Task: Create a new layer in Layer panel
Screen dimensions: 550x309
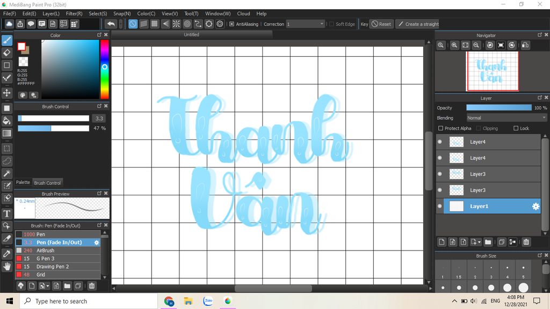Action: pyautogui.click(x=442, y=242)
